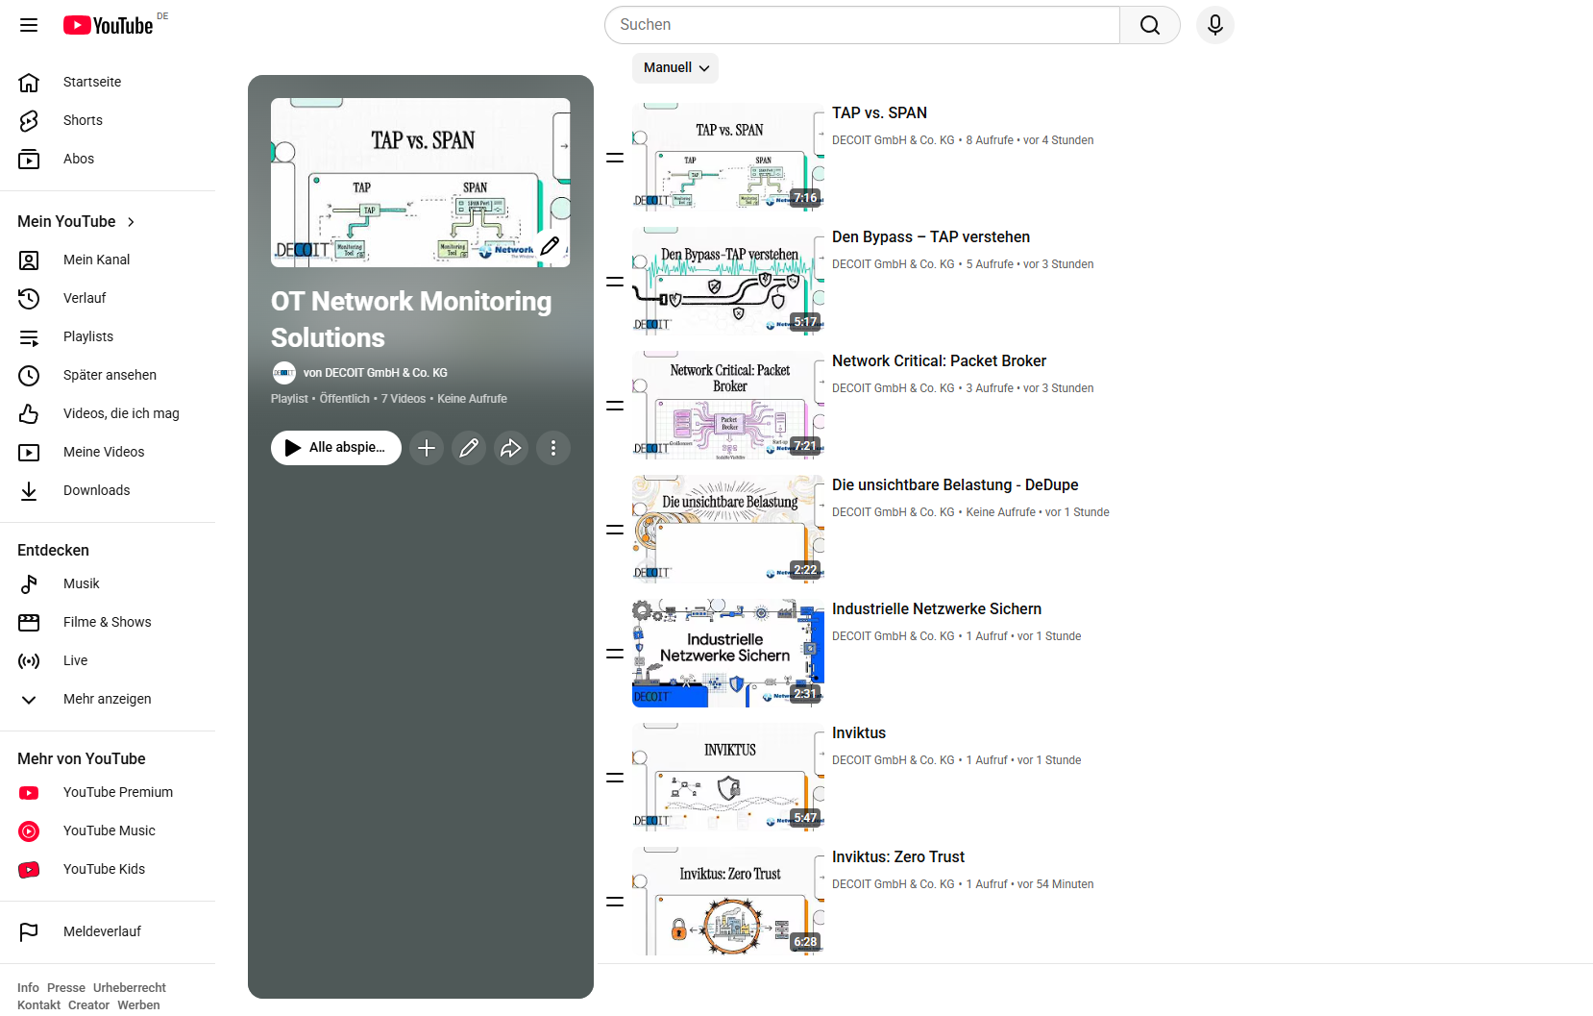1593x1016 pixels.
Task: Click Urheberrecht footer link
Action: 130,988
